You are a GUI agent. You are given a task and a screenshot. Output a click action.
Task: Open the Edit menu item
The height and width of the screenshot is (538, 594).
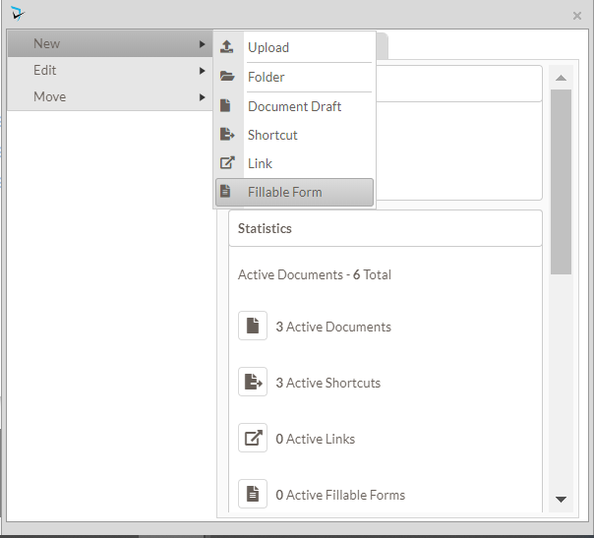pos(45,71)
